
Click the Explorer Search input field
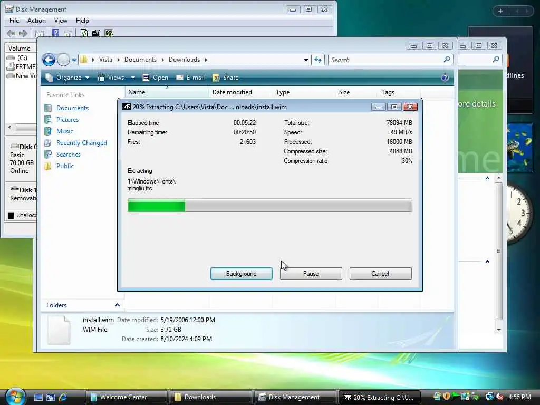[385, 60]
